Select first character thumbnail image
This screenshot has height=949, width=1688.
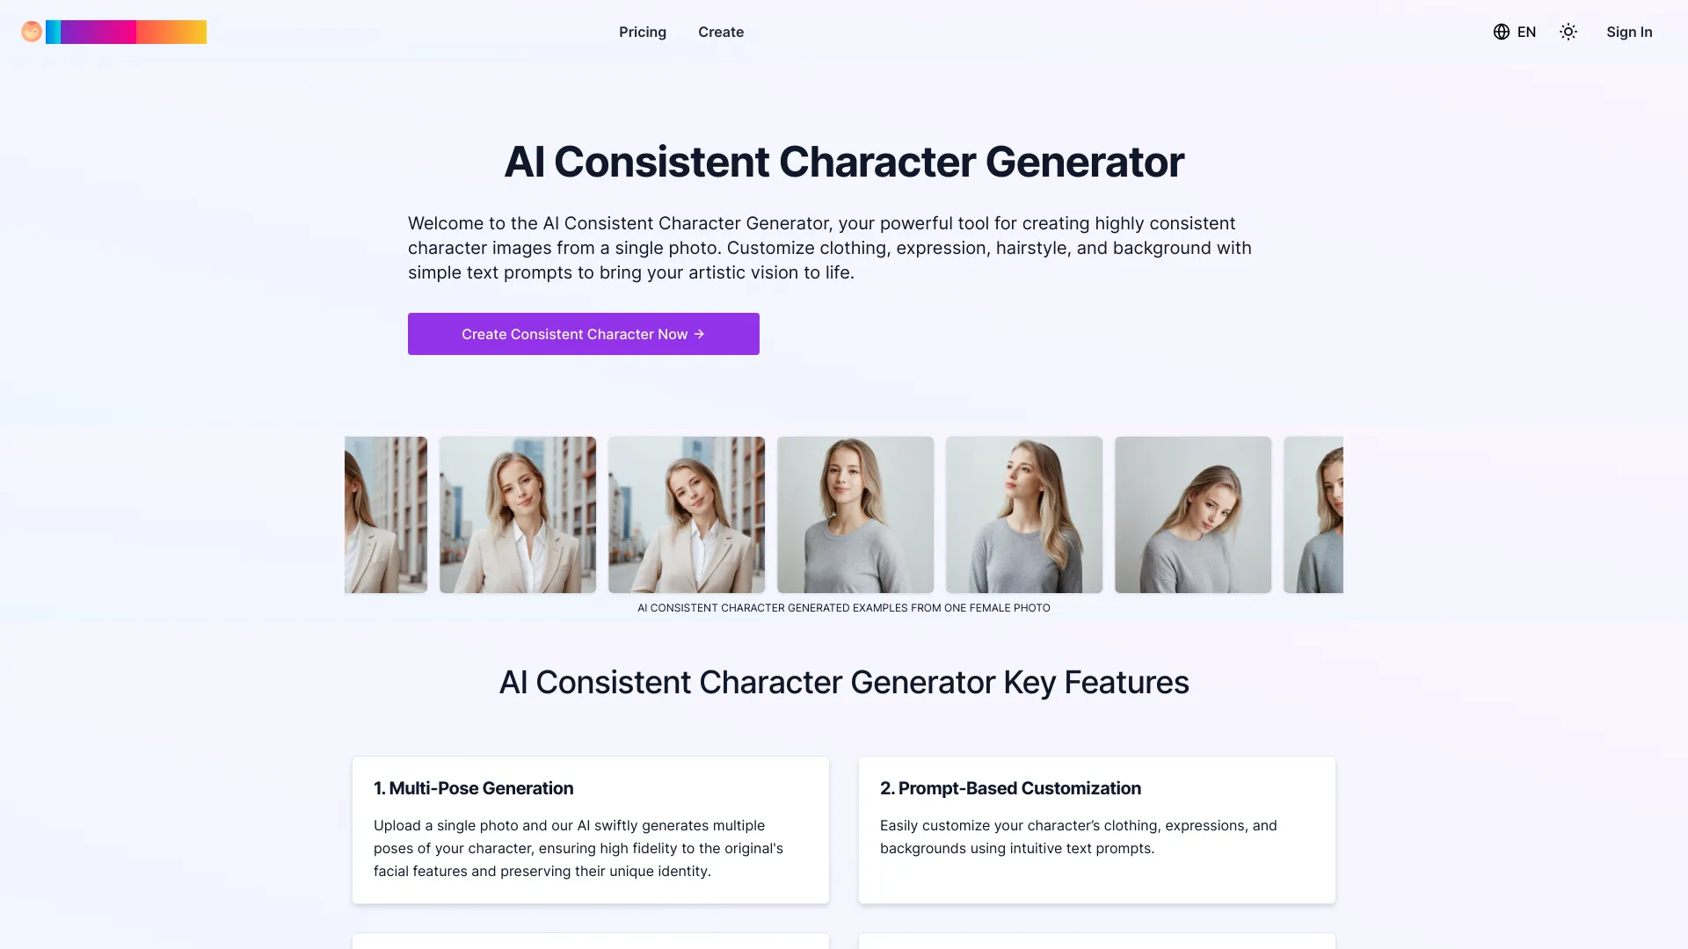click(385, 514)
